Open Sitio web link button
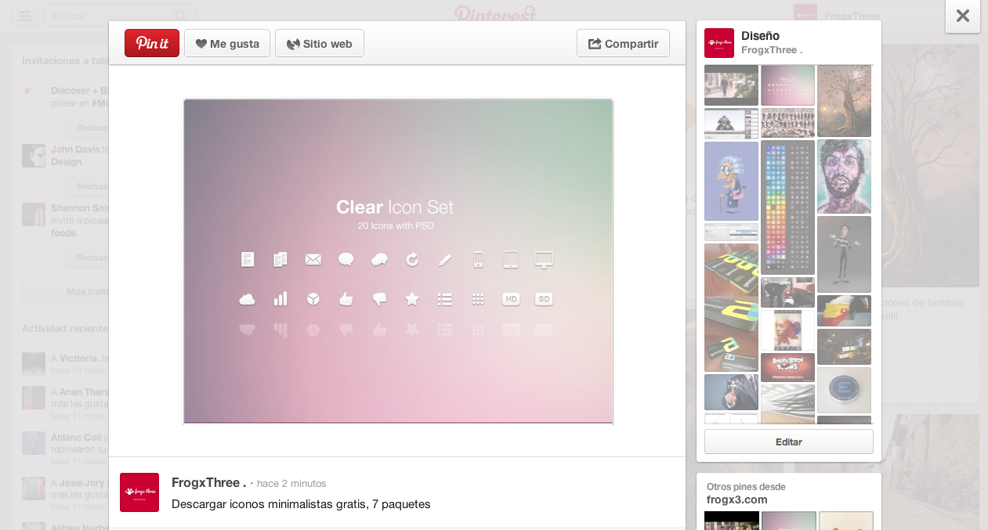This screenshot has height=530, width=988. (319, 44)
